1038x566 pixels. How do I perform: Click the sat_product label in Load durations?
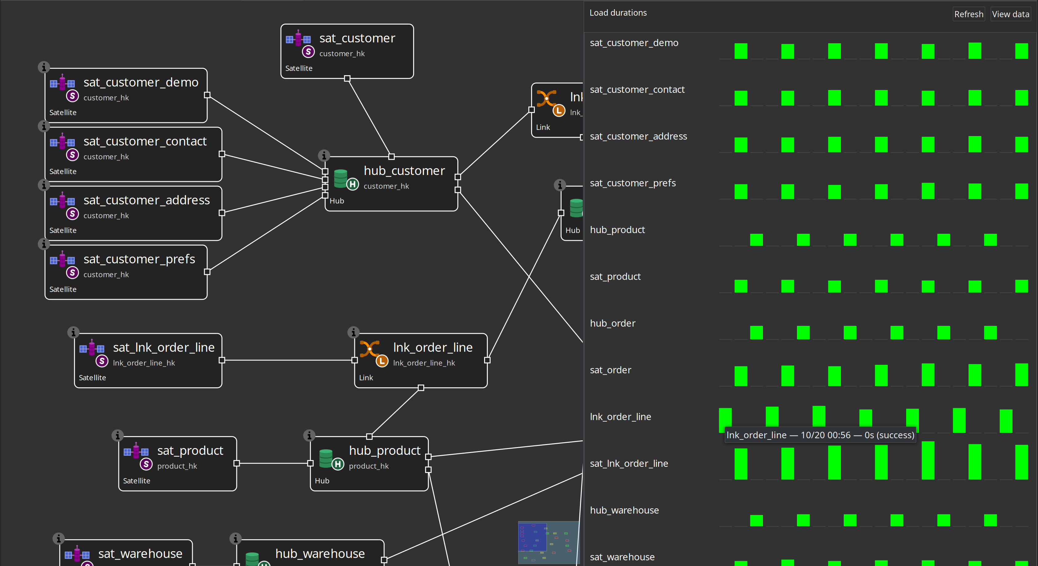(615, 277)
